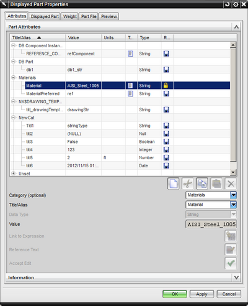Click the Accept Edit checkmark icon
The width and height of the screenshot is (248, 306).
tap(231, 263)
